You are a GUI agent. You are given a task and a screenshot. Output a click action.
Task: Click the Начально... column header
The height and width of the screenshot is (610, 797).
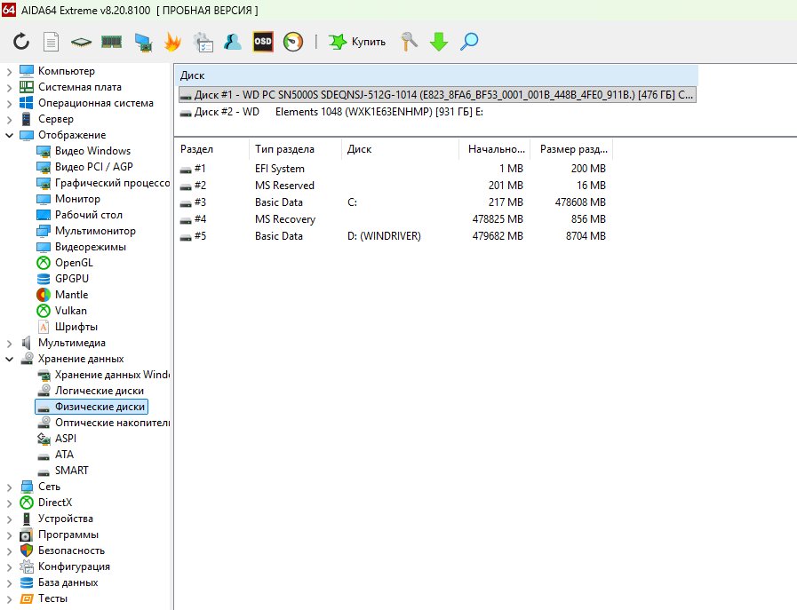(495, 149)
